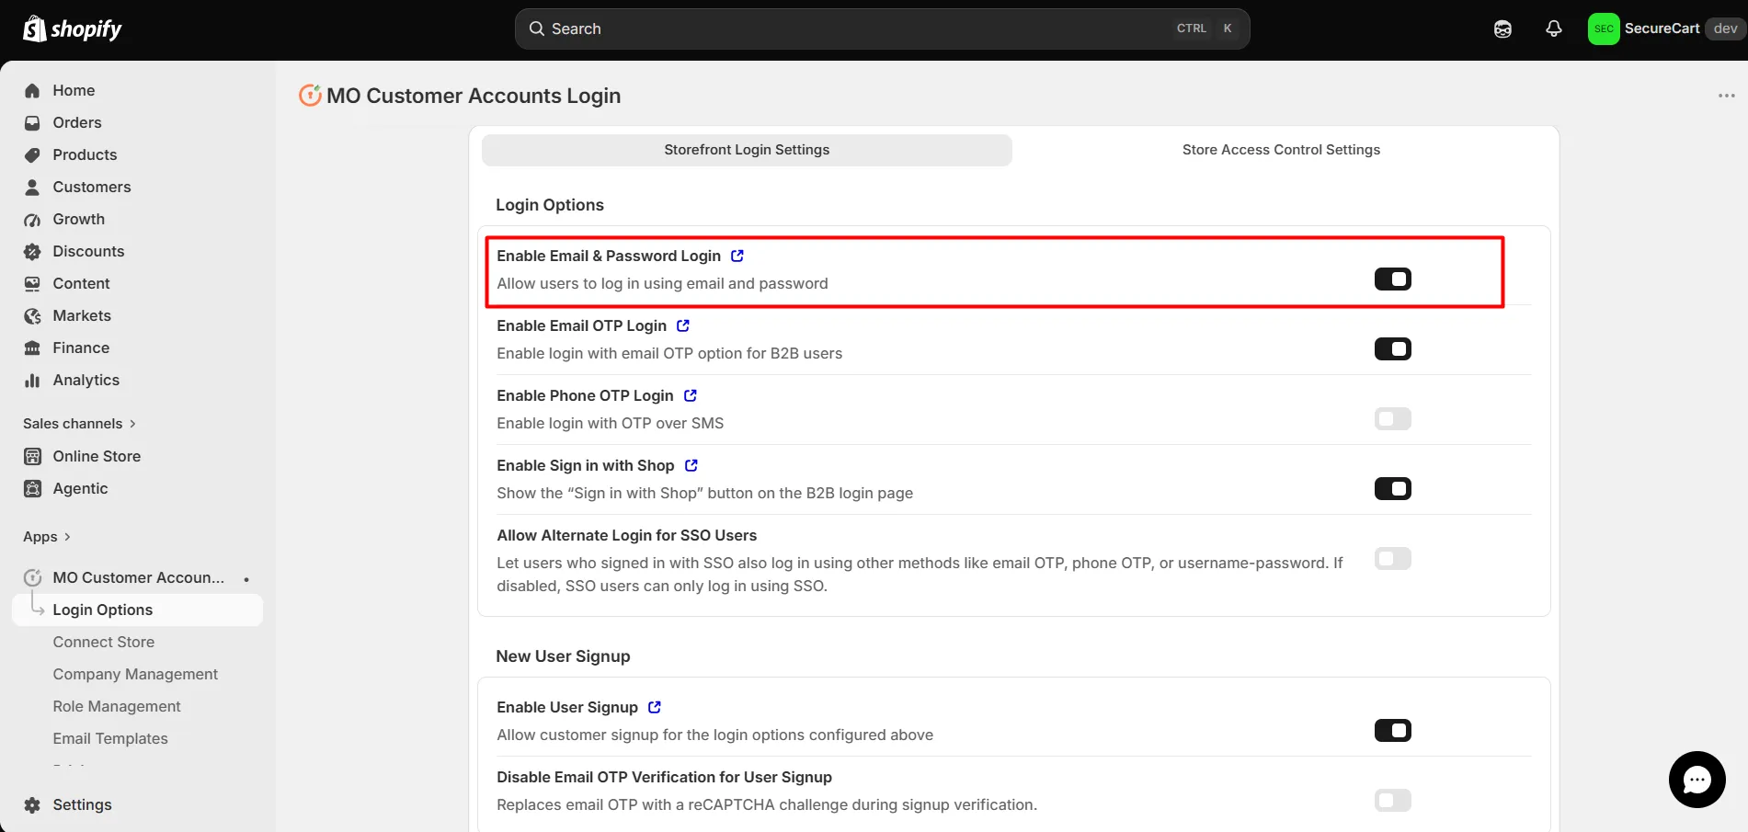
Task: Click the Content icon in sidebar
Action: click(32, 283)
